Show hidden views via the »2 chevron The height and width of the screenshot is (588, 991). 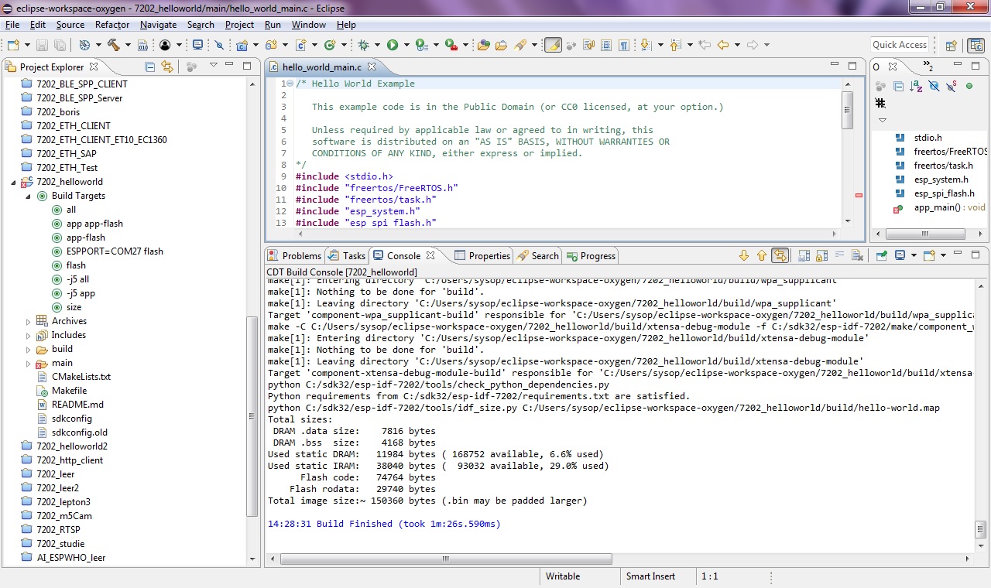[928, 67]
